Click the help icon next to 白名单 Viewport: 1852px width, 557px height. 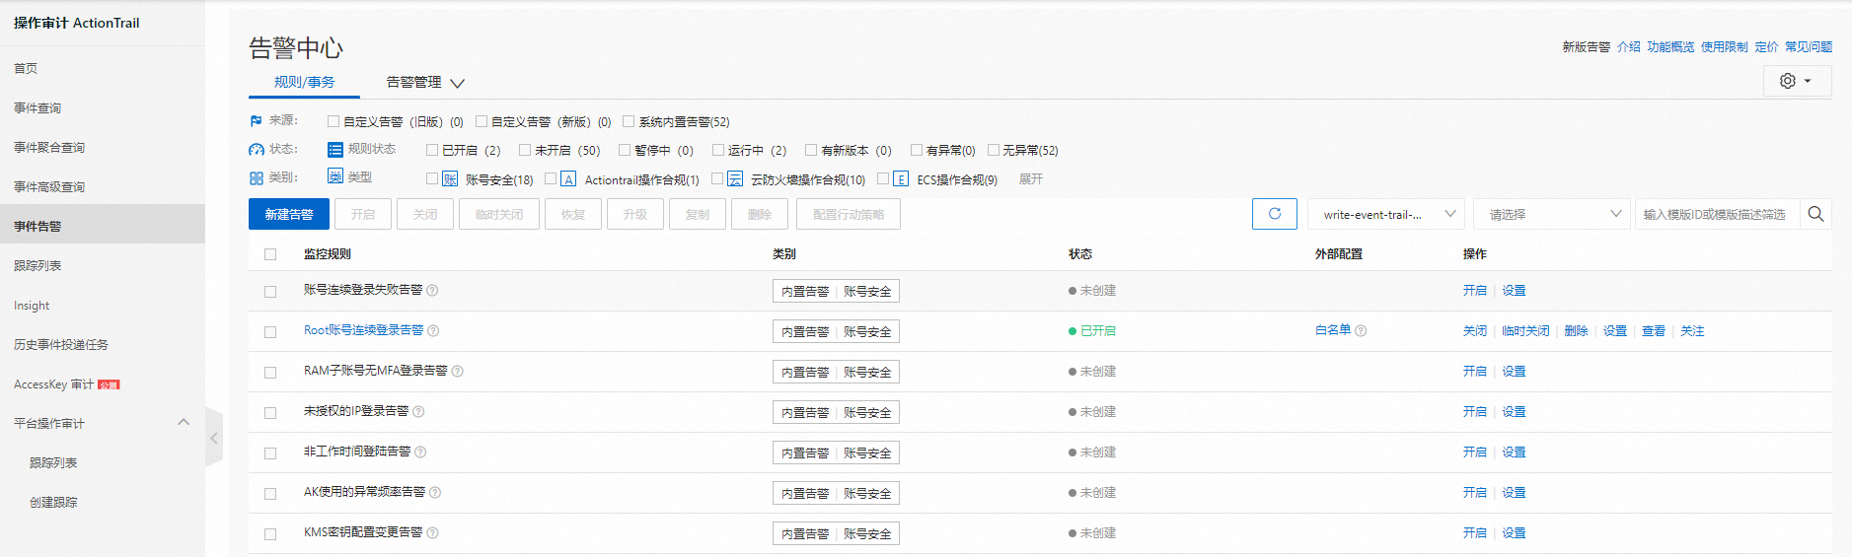[x=1361, y=330]
